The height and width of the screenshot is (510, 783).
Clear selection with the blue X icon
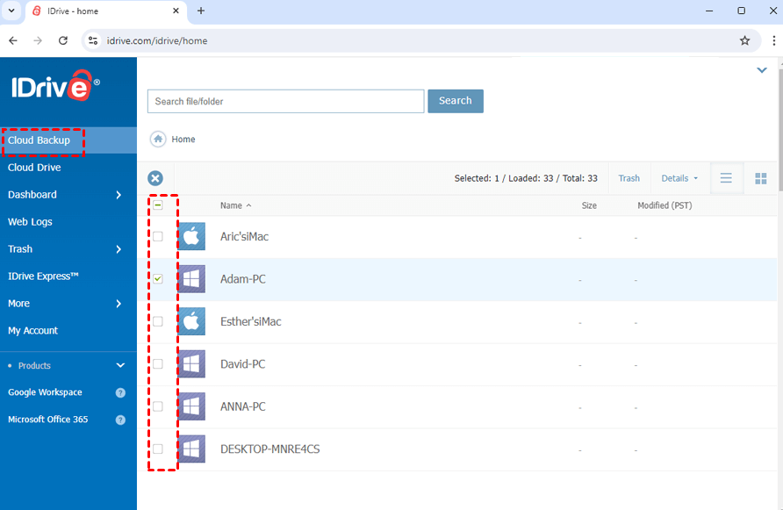[155, 178]
